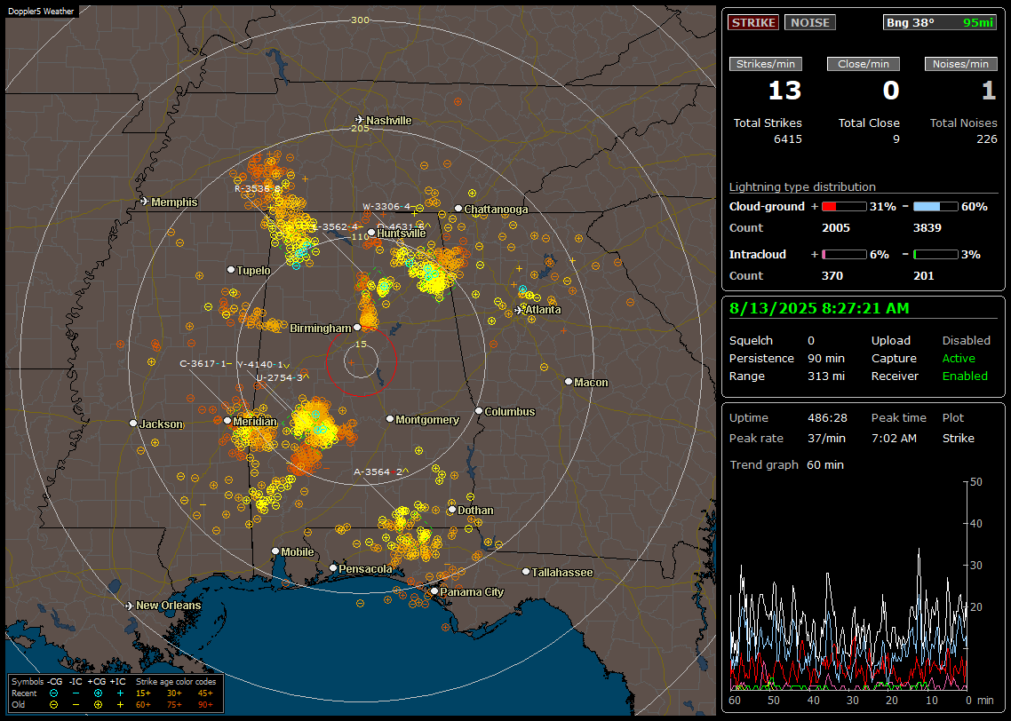
Task: Click the Meridian city marker
Action: pyautogui.click(x=227, y=421)
